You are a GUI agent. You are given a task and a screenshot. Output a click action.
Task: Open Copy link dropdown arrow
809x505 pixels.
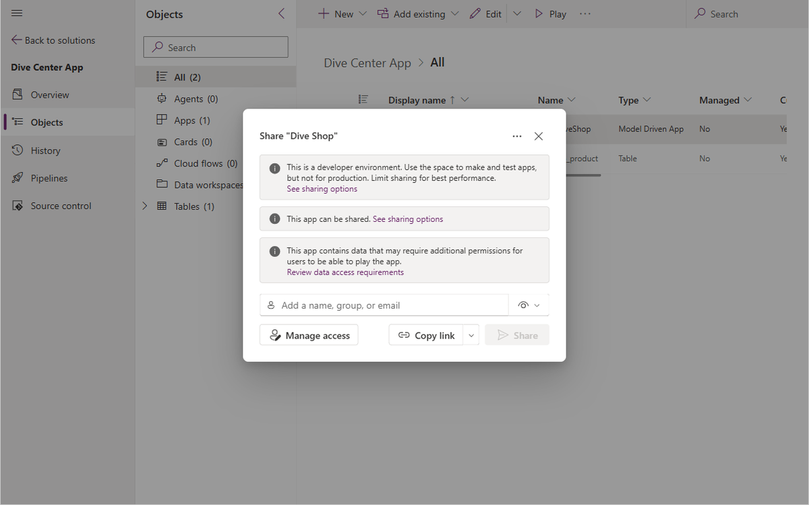coord(471,335)
